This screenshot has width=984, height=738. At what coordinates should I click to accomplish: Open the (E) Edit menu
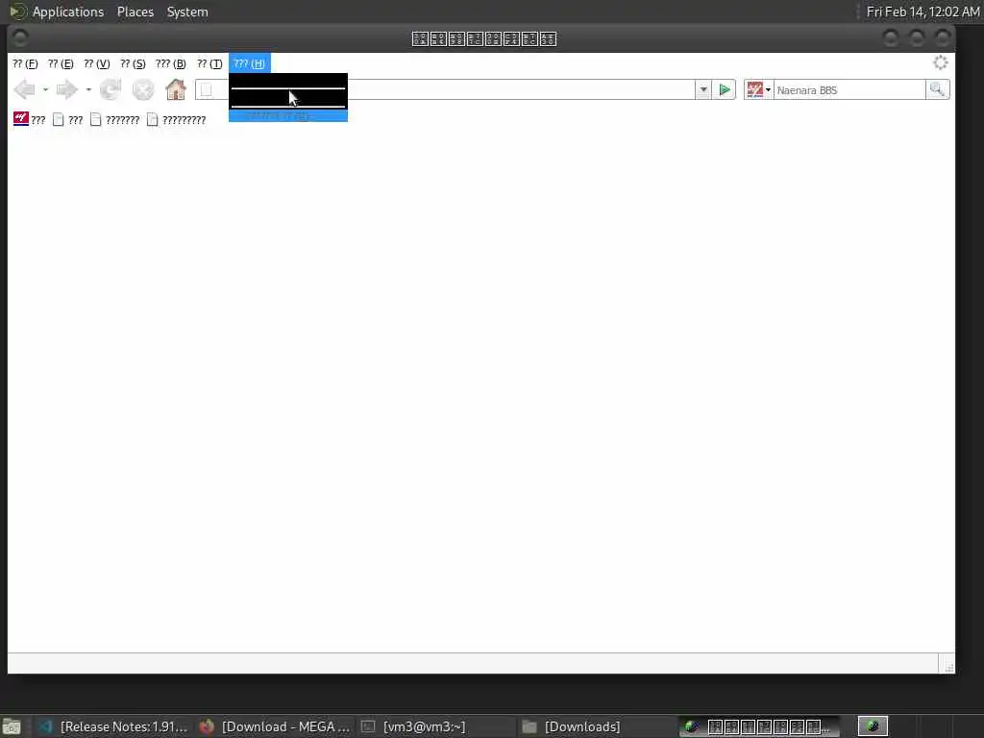(x=61, y=63)
